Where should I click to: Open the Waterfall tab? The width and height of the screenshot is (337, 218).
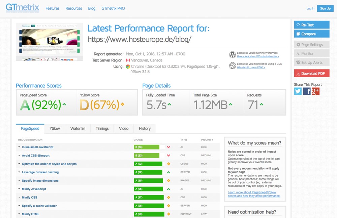pos(78,129)
